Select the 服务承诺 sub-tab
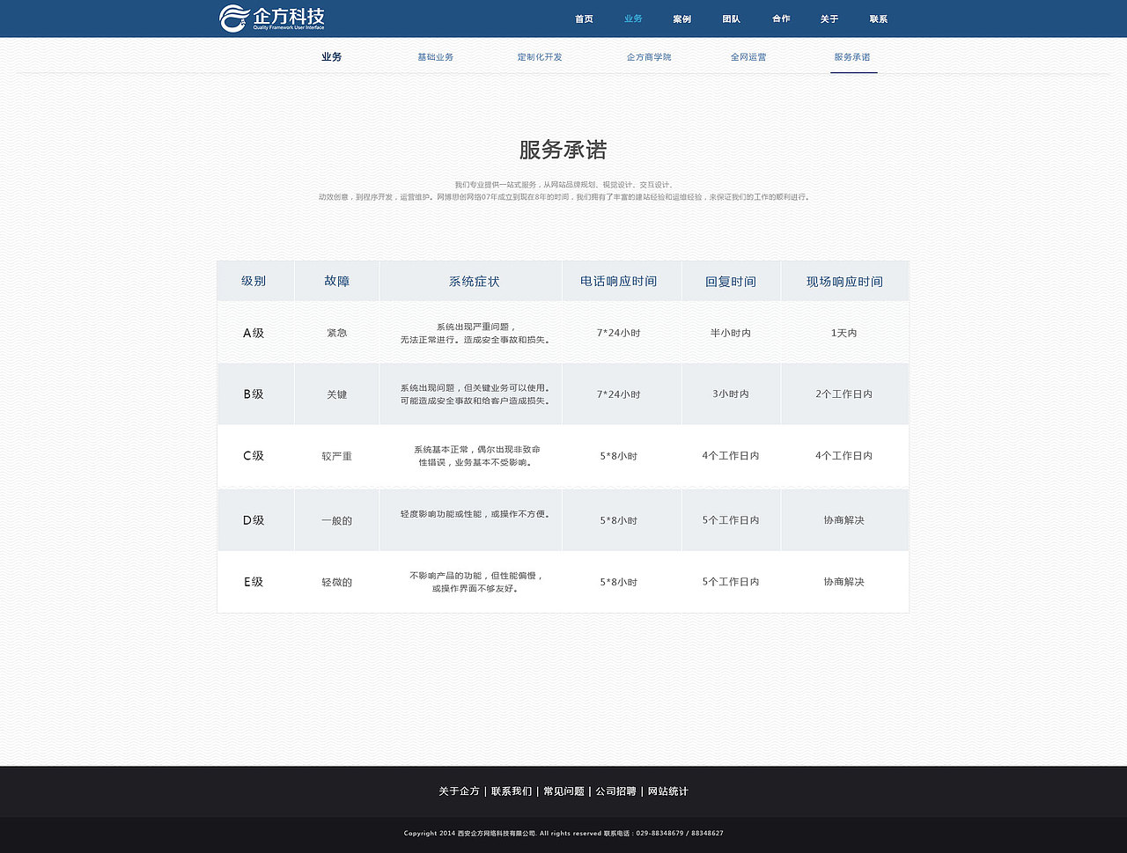The width and height of the screenshot is (1127, 853). click(x=852, y=57)
